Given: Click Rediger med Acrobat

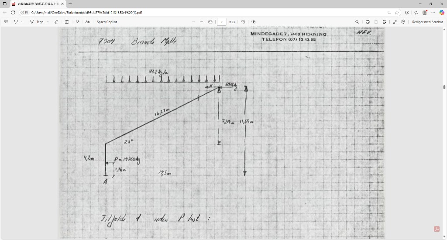Looking at the screenshot, I should (x=427, y=22).
